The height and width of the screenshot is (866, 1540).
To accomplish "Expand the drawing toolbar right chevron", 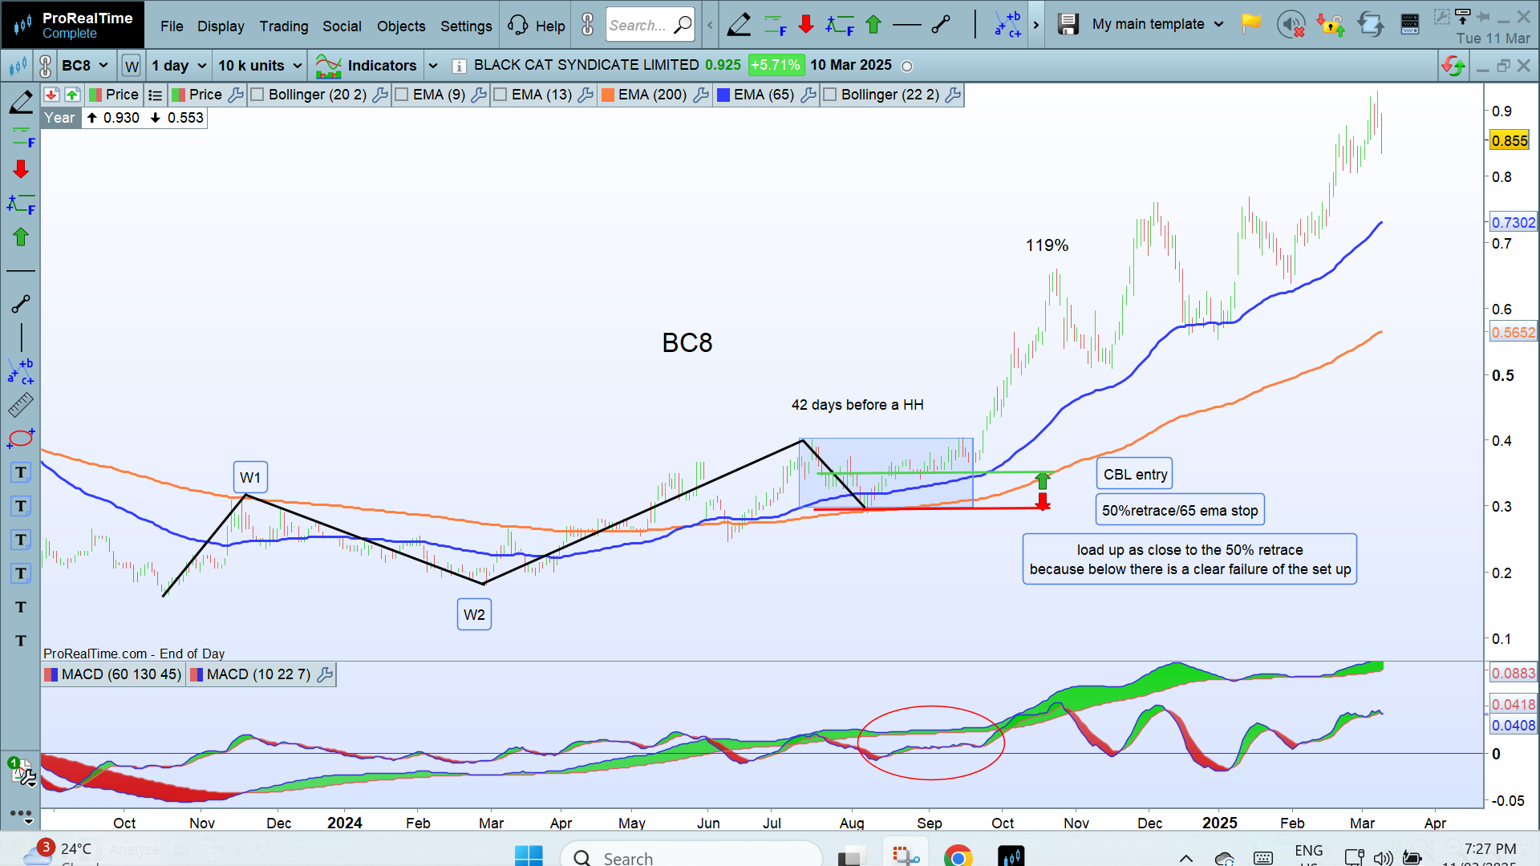I will tap(1036, 25).
